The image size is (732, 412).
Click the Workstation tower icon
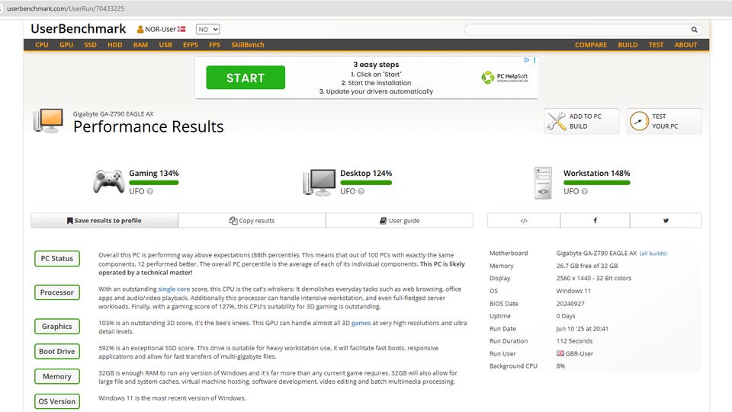[543, 183]
